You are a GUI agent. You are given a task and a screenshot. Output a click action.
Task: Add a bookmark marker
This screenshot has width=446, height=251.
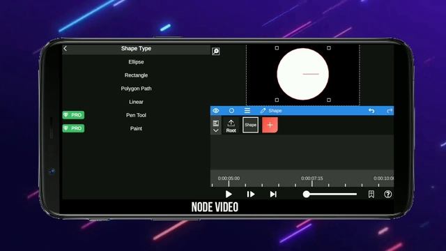(x=371, y=195)
